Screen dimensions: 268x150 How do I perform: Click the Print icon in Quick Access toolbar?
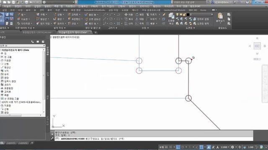pyautogui.click(x=26, y=2)
